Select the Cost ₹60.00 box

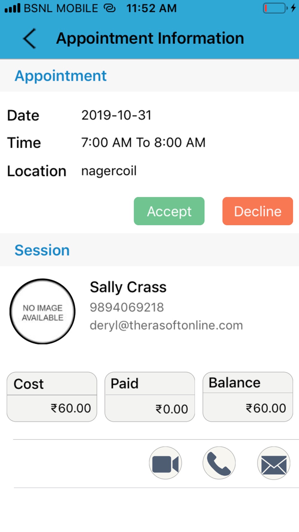tap(52, 397)
